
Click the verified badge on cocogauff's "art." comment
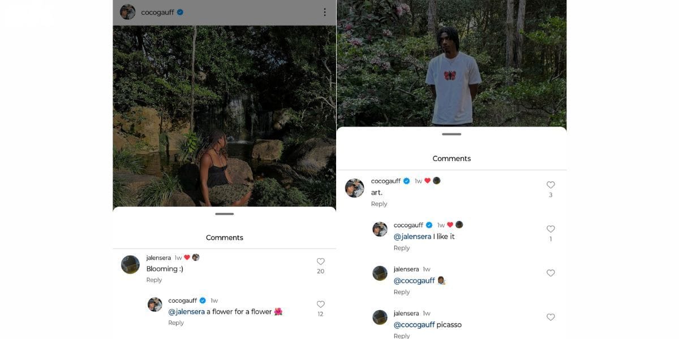tap(407, 180)
